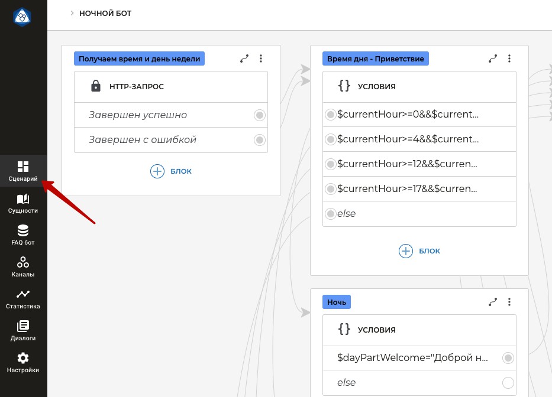Click the lock icon on HTTP-ЗАПРОС block
Viewport: 552px width, 397px height.
pyautogui.click(x=96, y=86)
